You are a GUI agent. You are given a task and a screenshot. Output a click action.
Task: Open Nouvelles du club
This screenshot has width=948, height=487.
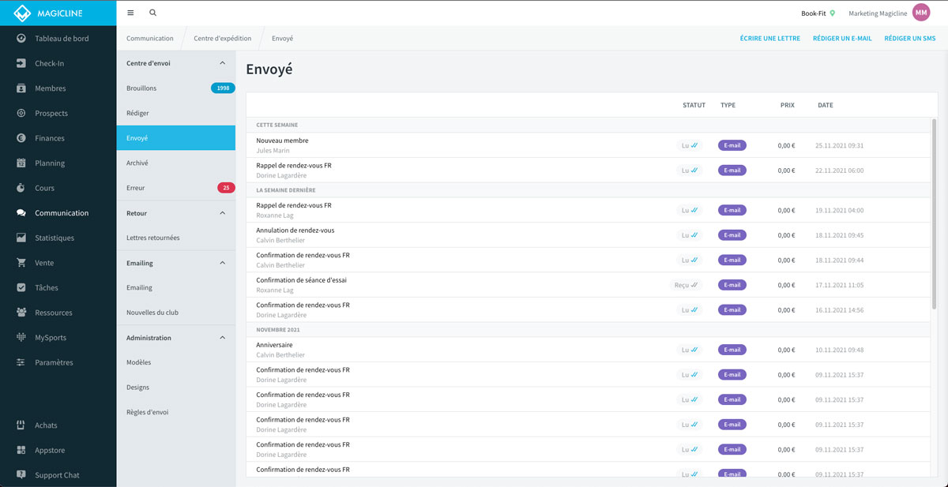[175, 313]
